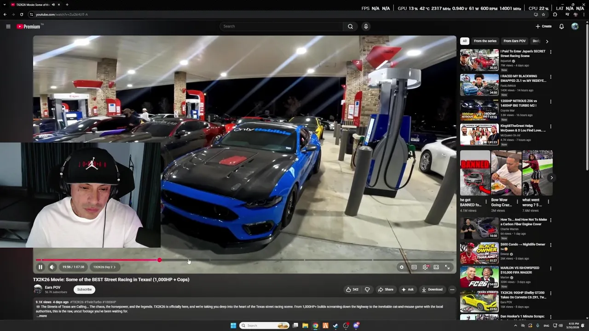
Task: Pause the video
Action: 40,267
